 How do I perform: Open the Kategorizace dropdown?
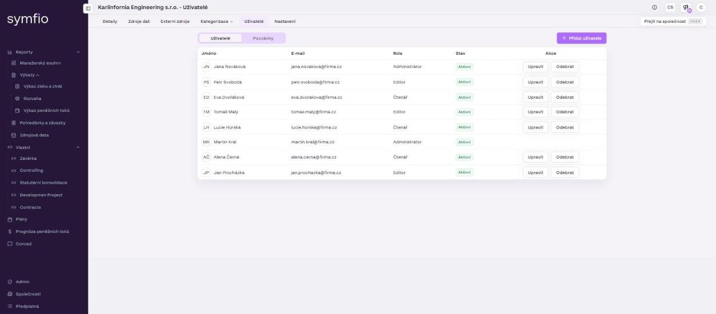click(x=216, y=21)
